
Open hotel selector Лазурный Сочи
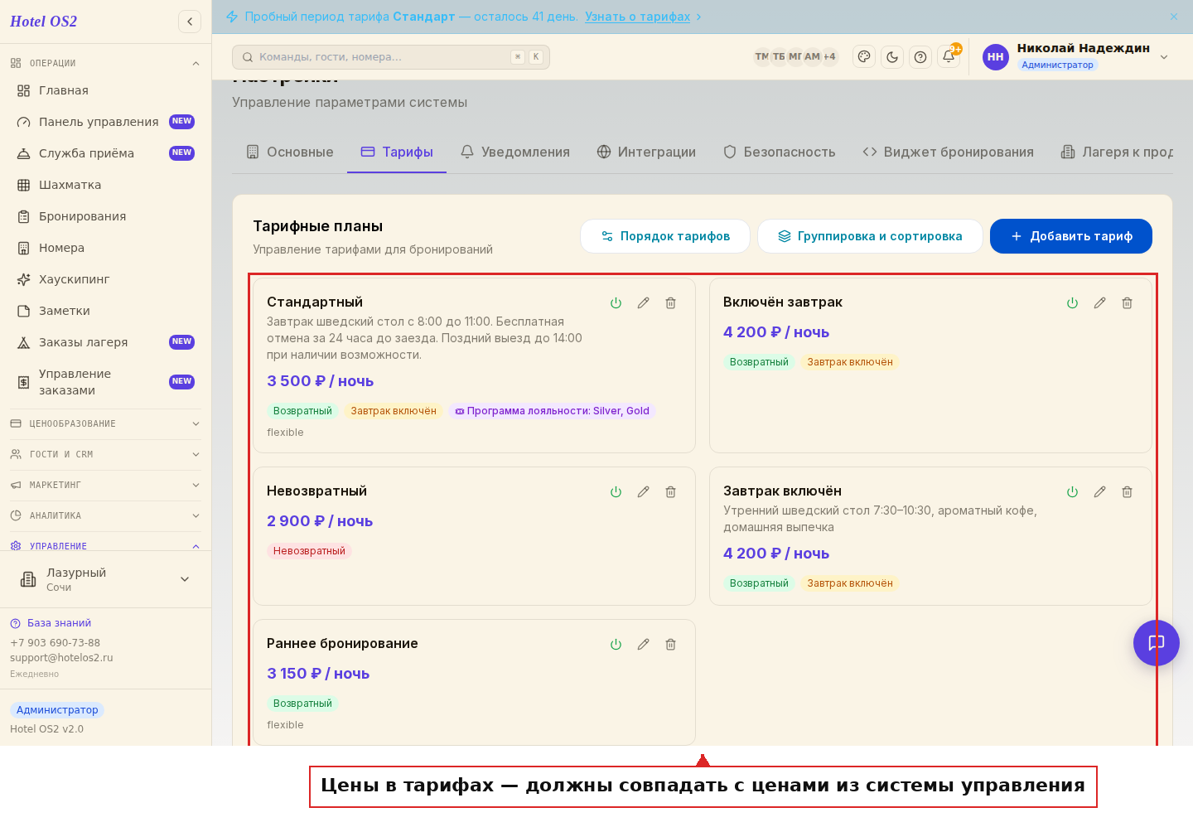click(x=105, y=579)
